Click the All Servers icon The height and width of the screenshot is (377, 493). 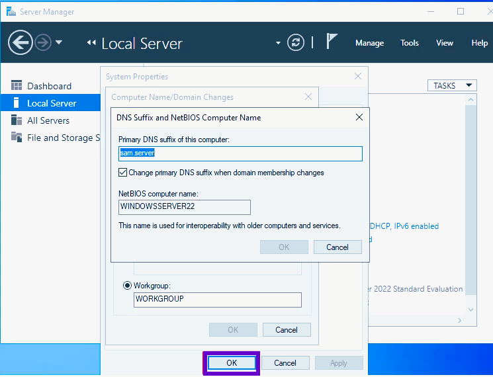coord(17,120)
